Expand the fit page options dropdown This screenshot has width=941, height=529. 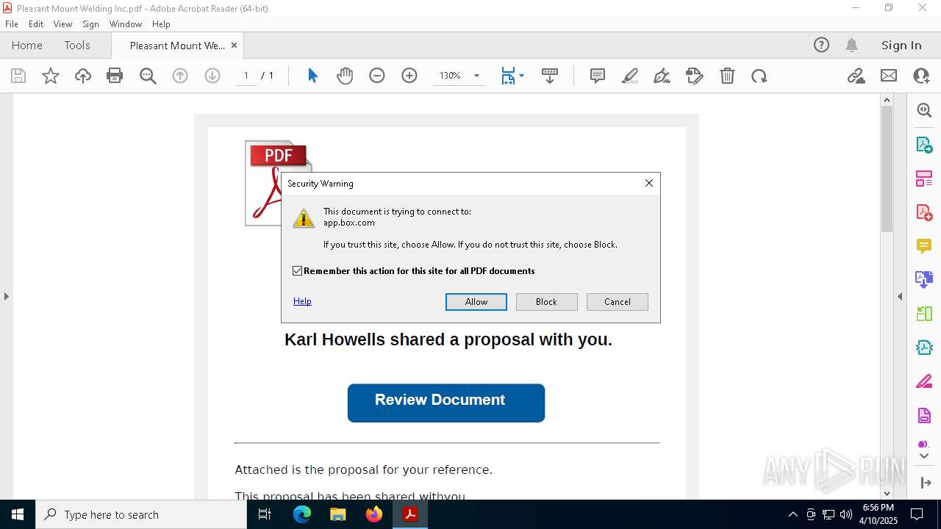pos(521,76)
